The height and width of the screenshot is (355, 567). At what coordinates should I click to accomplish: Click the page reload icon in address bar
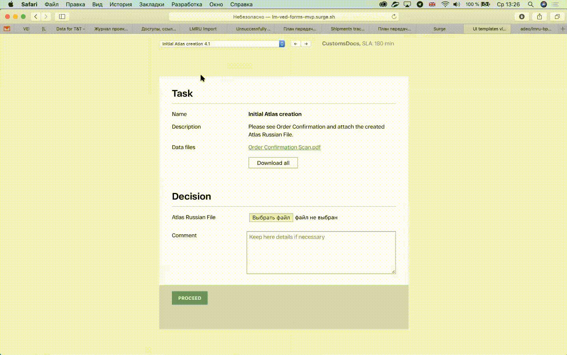(394, 17)
